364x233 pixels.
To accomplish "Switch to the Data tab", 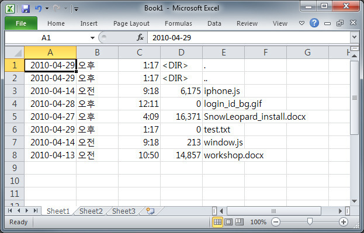I will click(214, 23).
